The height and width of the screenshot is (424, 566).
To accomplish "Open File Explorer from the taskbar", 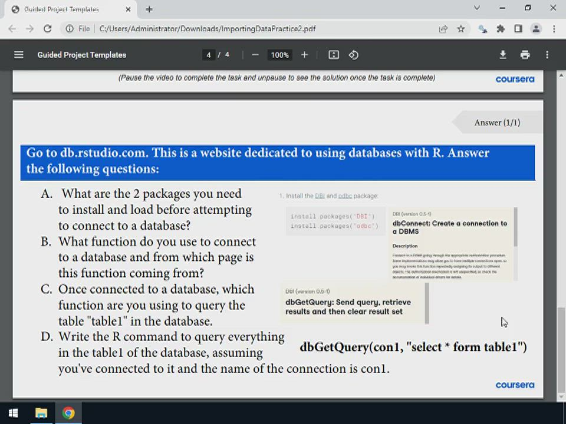I will (x=41, y=413).
